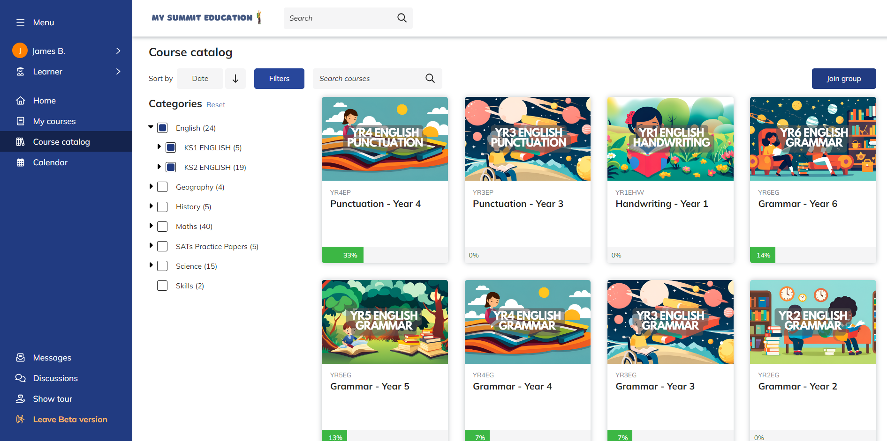Check the Maths category checkbox

162,227
